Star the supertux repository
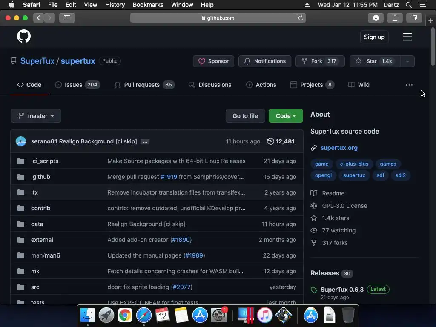The height and width of the screenshot is (327, 436). tap(375, 61)
